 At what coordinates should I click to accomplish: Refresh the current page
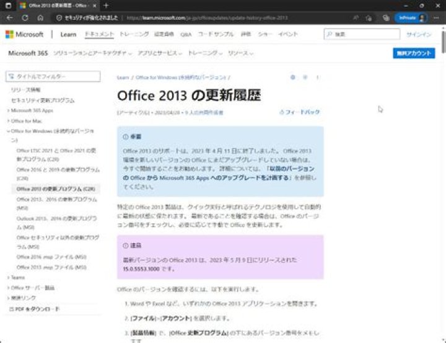pyautogui.click(x=25, y=17)
